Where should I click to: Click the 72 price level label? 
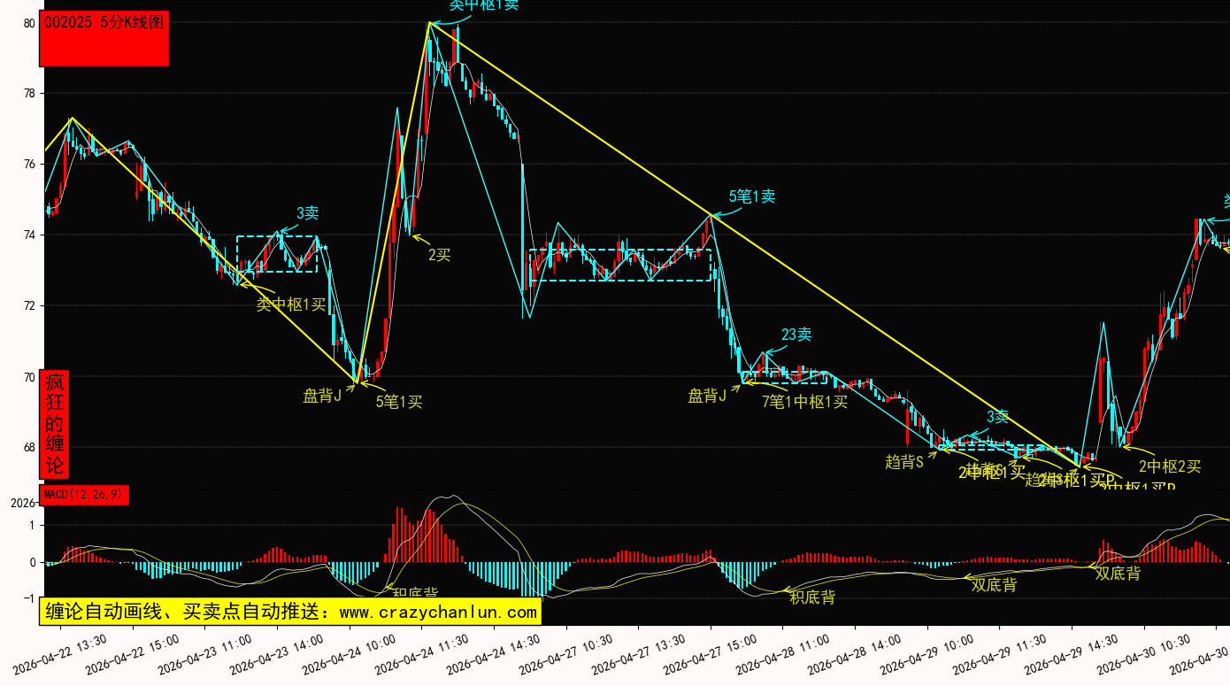[29, 306]
